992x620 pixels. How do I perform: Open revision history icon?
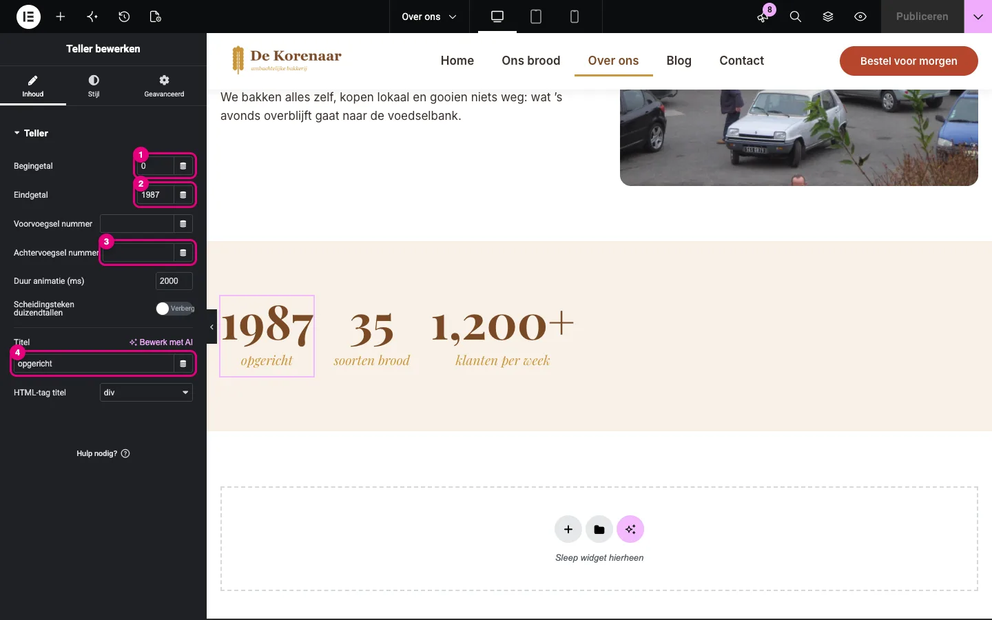(x=124, y=17)
